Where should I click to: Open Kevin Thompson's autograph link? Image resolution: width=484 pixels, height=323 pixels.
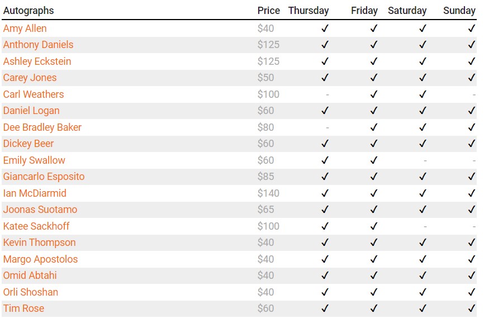(x=39, y=243)
